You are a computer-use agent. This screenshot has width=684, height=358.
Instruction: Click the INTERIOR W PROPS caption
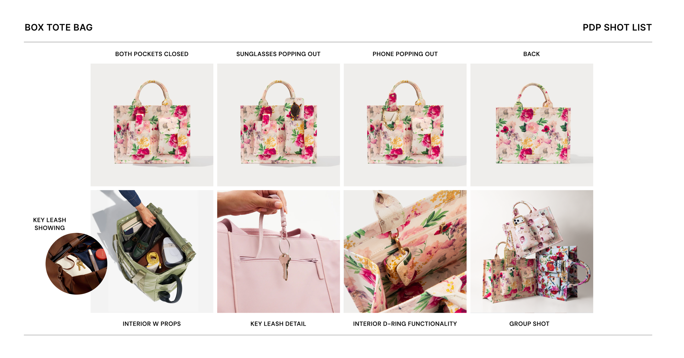152,324
